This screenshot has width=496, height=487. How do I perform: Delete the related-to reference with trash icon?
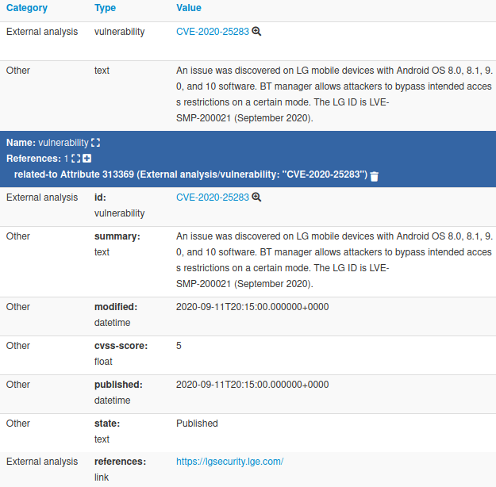(375, 175)
